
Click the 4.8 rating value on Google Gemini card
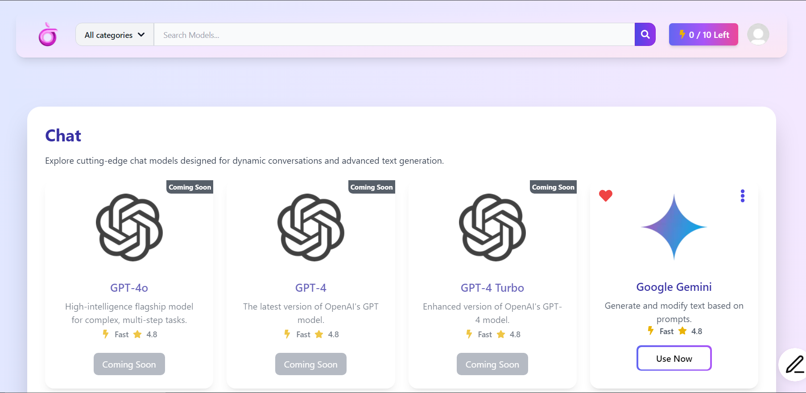(x=697, y=331)
